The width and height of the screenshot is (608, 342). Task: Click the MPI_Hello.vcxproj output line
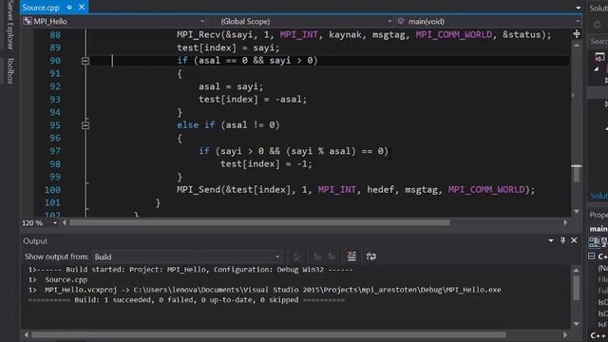coord(264,290)
